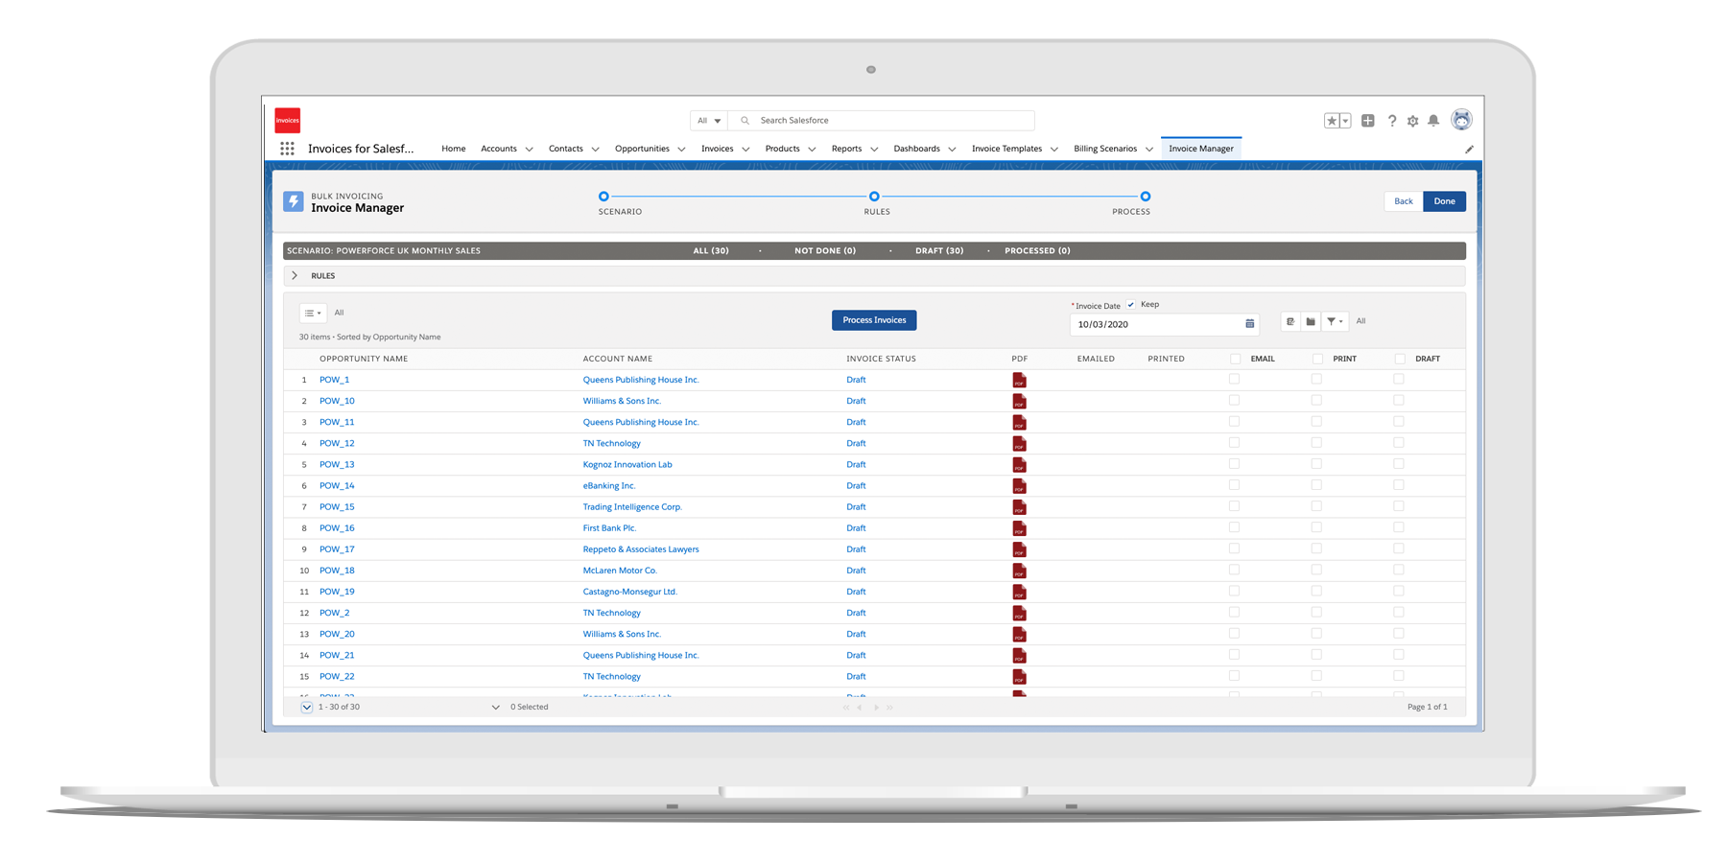Screen dimensions: 1727x863
Task: Click the pencil icon to edit navigation
Action: pos(1469,150)
